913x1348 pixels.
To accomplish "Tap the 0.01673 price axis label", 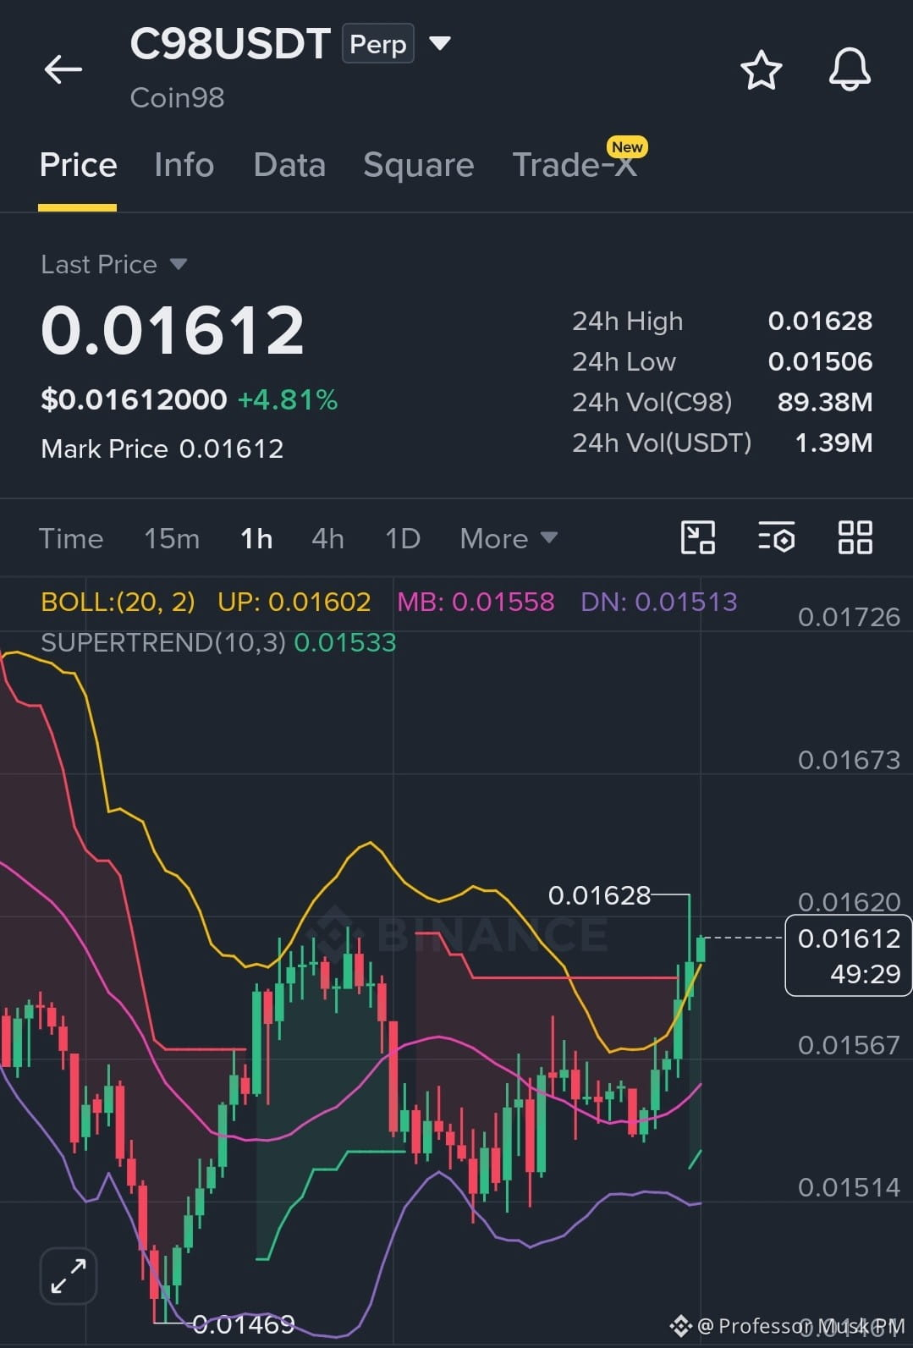I will pyautogui.click(x=849, y=760).
